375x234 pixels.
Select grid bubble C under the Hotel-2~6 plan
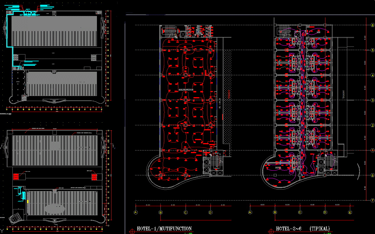click(300, 212)
